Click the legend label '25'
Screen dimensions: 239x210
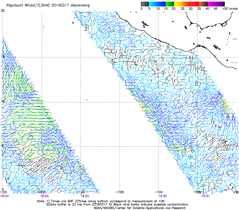[x=182, y=9]
